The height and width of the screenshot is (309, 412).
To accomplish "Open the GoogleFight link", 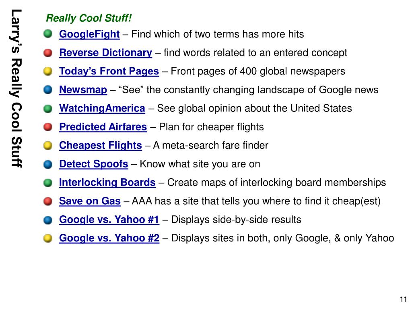I will pos(89,35).
